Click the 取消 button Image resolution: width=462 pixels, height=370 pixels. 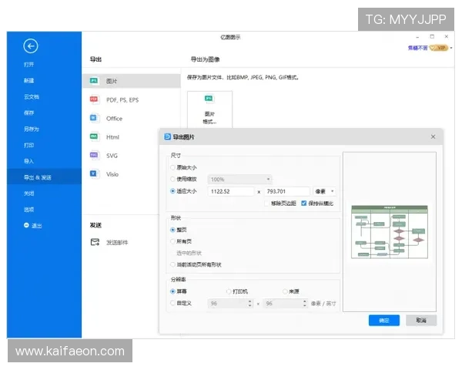pyautogui.click(x=421, y=321)
